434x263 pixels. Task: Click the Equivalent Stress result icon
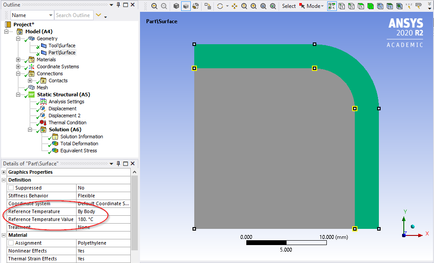(55, 151)
